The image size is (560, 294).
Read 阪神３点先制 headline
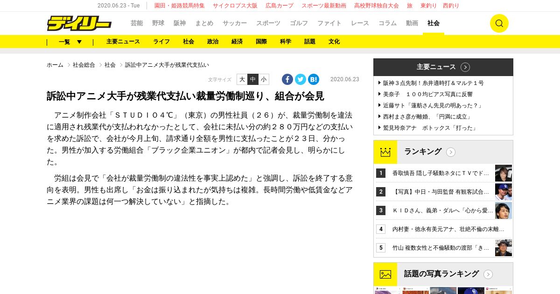pos(434,83)
